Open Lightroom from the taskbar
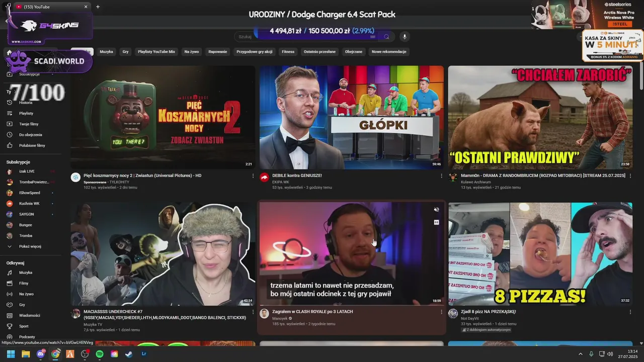This screenshot has width=644, height=362. click(x=144, y=354)
